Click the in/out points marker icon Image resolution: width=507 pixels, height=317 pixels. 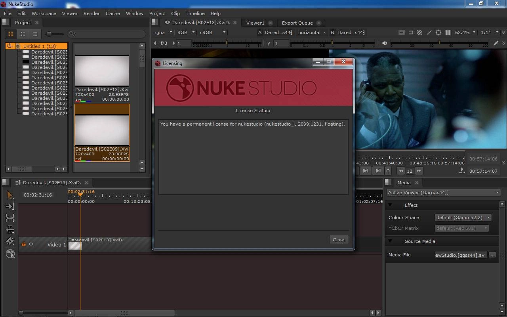pos(461,170)
